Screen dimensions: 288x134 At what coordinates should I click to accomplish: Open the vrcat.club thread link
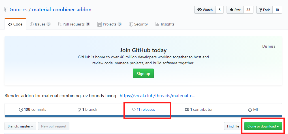click(157, 96)
